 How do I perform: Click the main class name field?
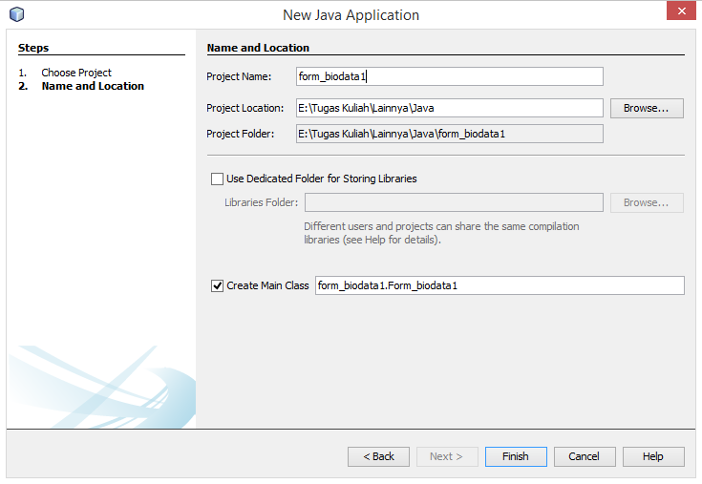(499, 285)
